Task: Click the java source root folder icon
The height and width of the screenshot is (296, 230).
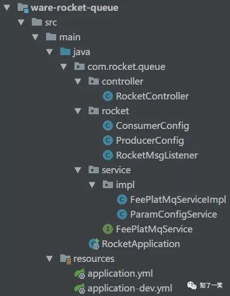Action: [x=65, y=52]
